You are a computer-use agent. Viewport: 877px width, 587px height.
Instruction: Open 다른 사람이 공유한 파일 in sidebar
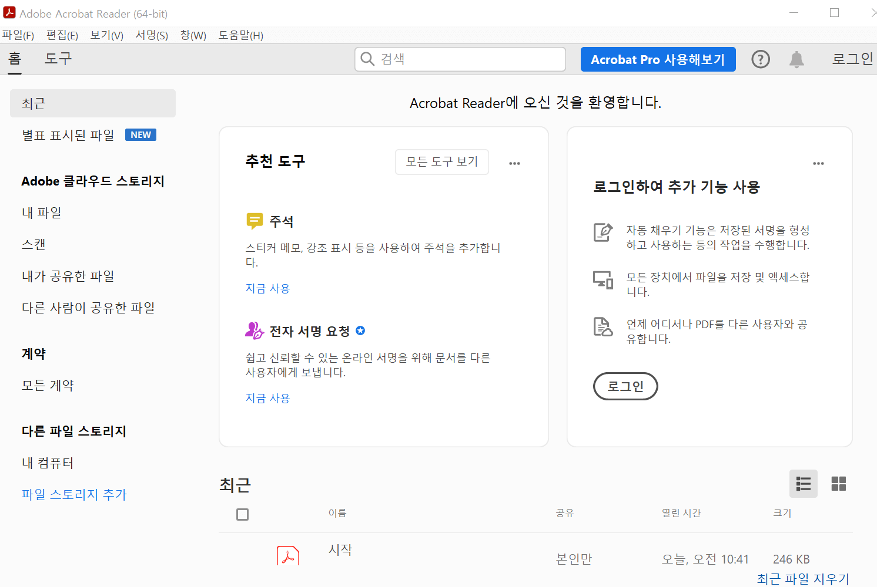[88, 308]
